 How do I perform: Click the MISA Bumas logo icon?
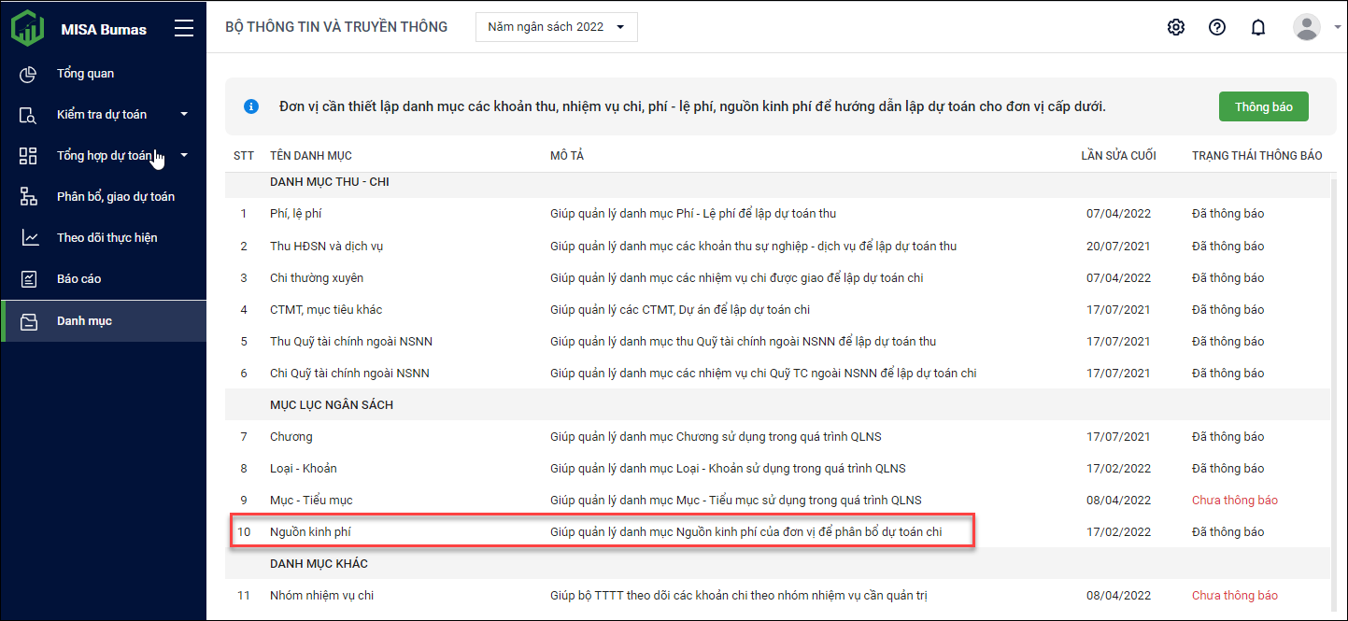28,28
